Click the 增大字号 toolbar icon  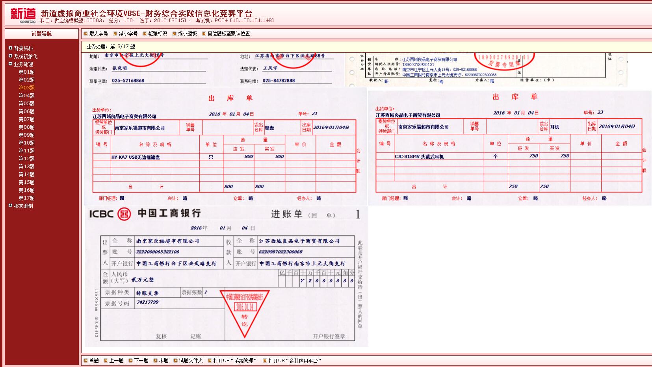click(85, 34)
